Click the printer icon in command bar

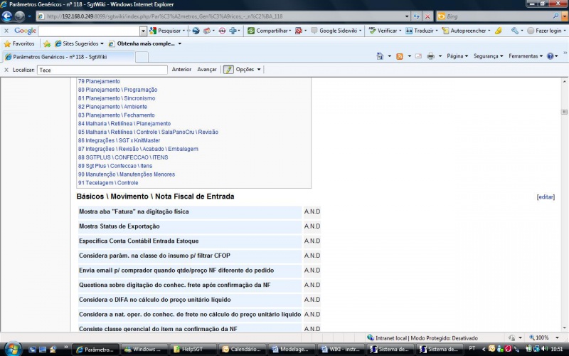pyautogui.click(x=430, y=56)
